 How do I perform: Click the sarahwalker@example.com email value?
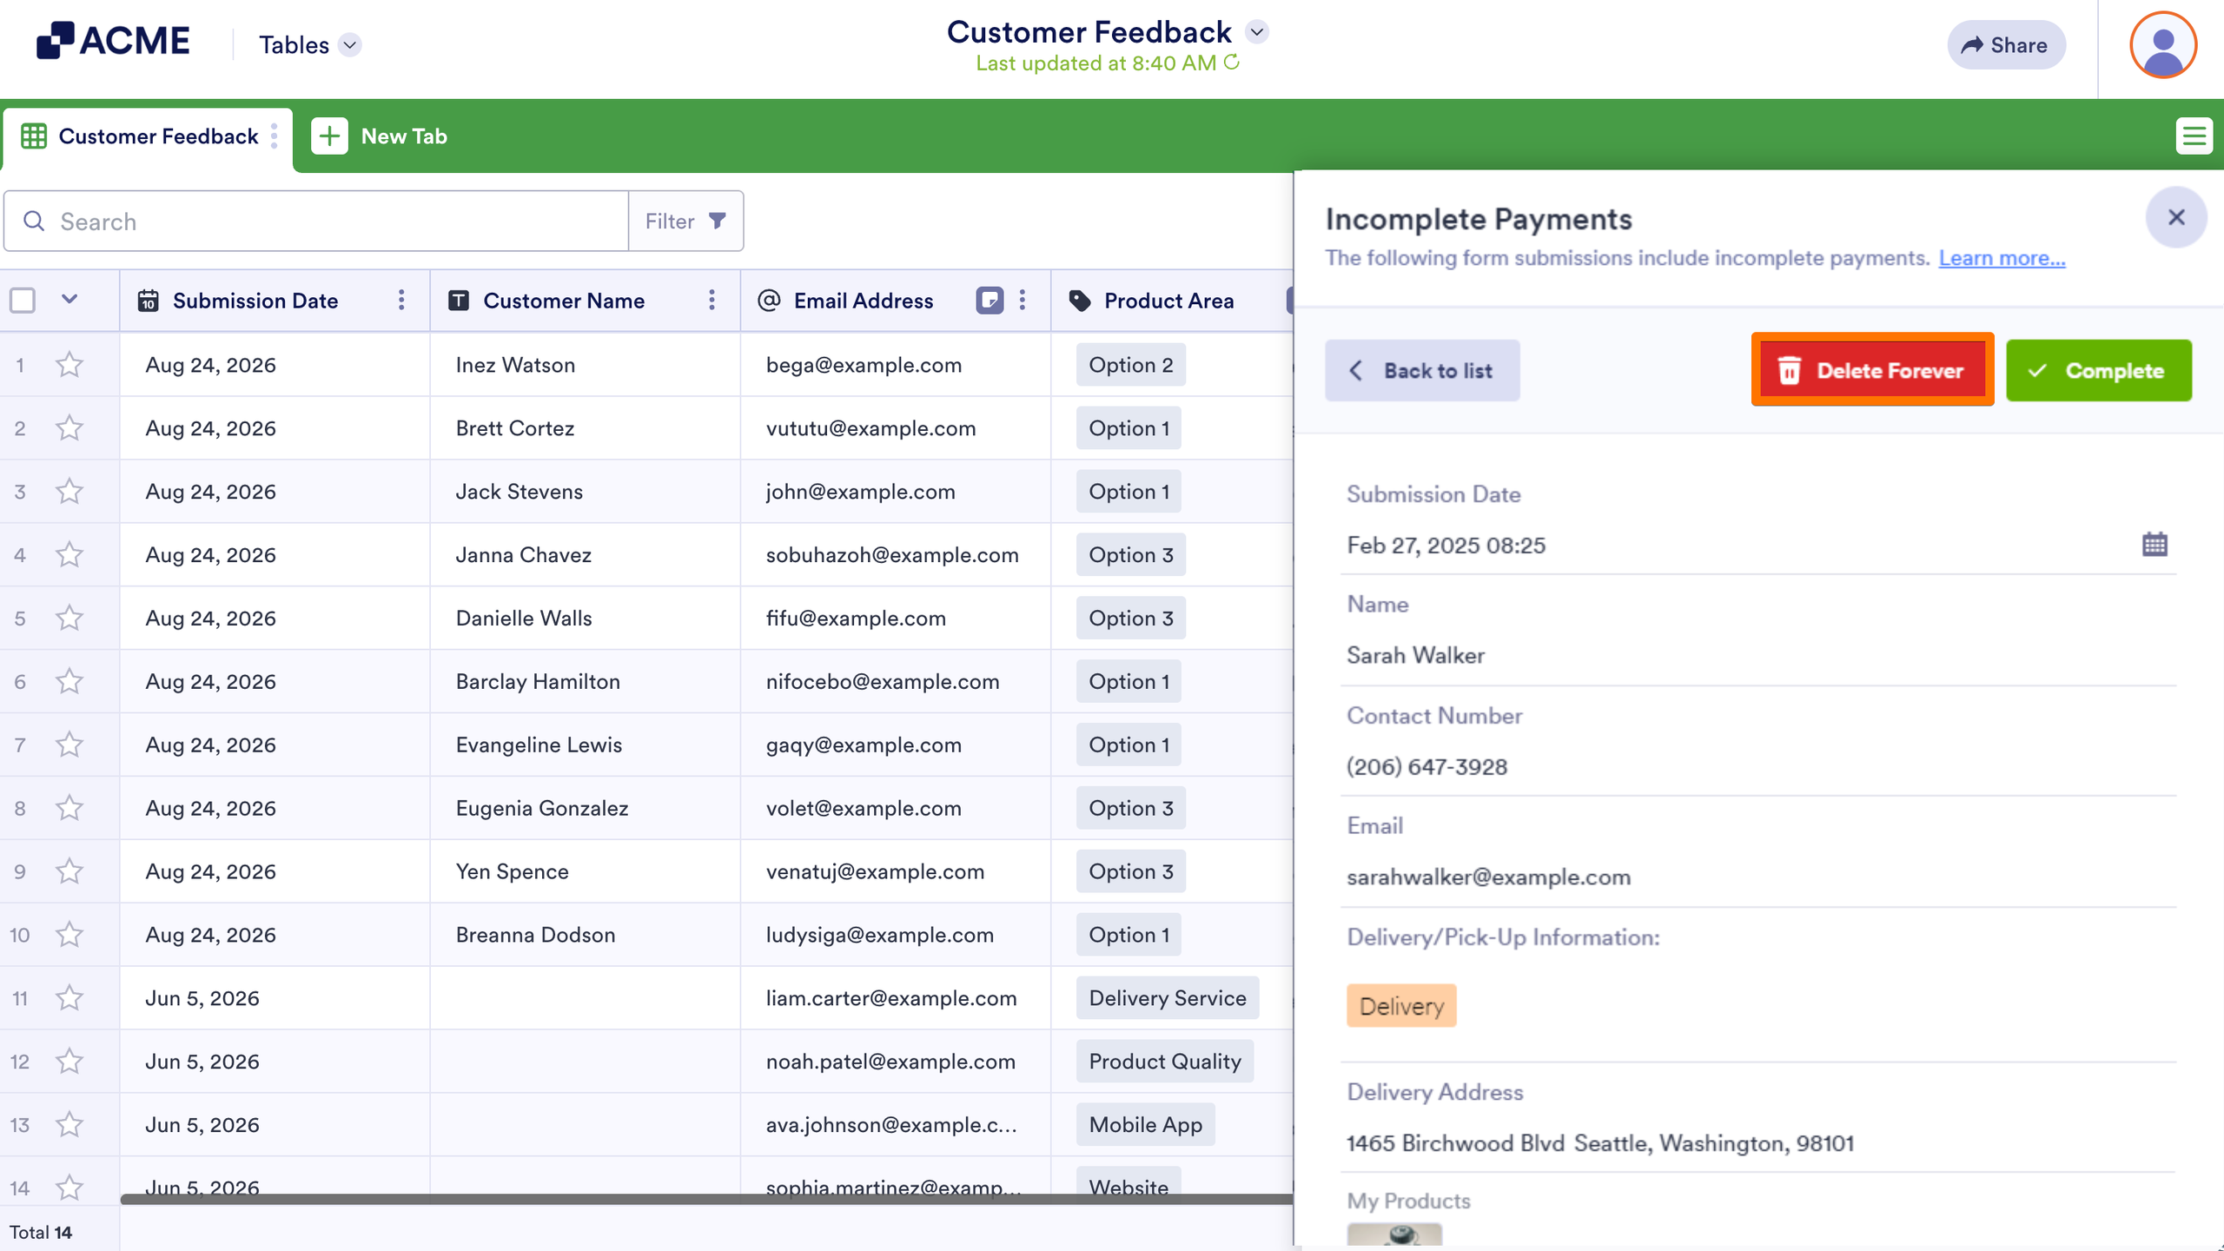tap(1488, 877)
